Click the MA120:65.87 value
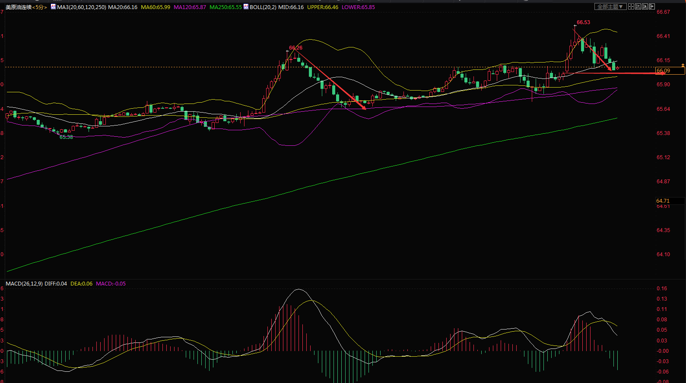Viewport: 686px width, 383px height. (x=190, y=7)
